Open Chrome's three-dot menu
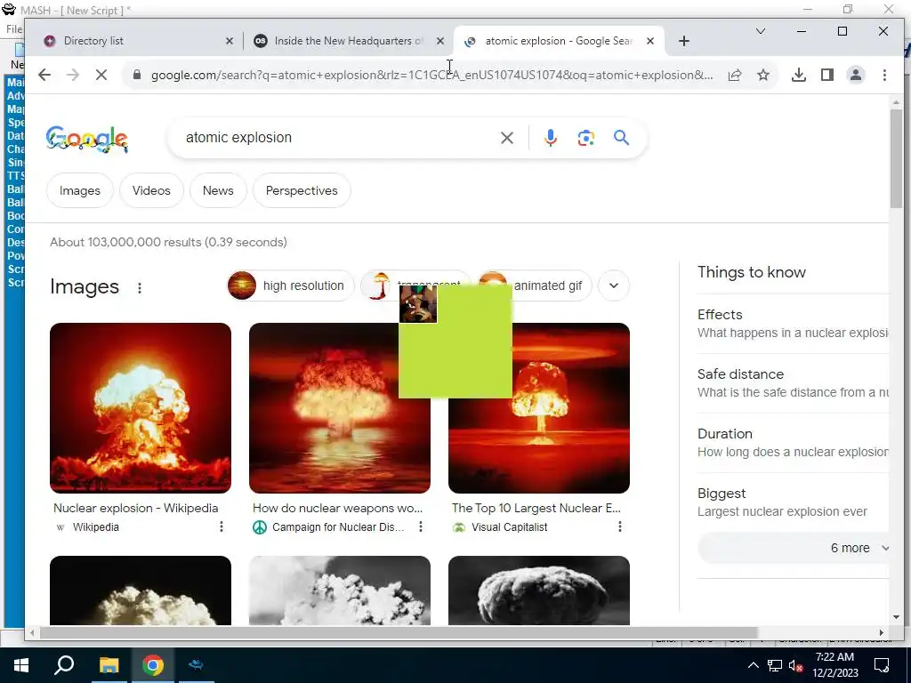 (884, 75)
